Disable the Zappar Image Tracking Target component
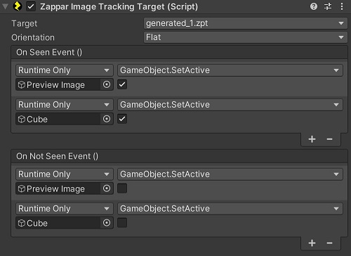 31,6
